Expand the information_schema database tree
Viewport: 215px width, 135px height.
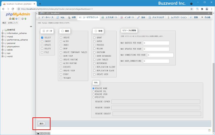pyautogui.click(x=2, y=33)
